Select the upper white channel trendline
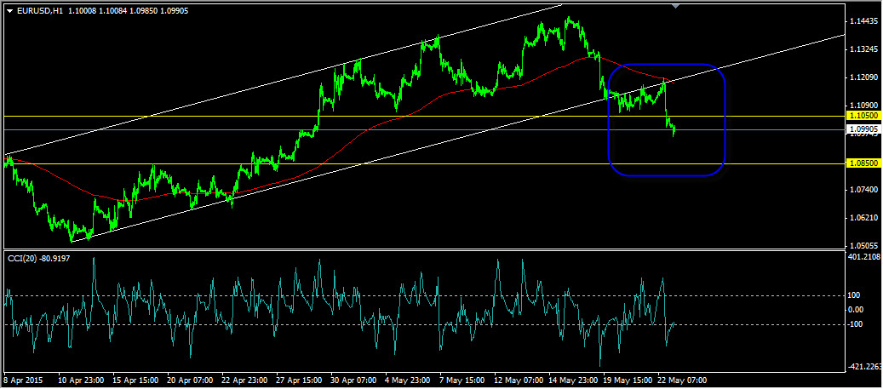Image resolution: width=883 pixels, height=389 pixels. coord(282,80)
